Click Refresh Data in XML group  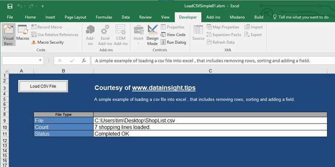(221, 42)
